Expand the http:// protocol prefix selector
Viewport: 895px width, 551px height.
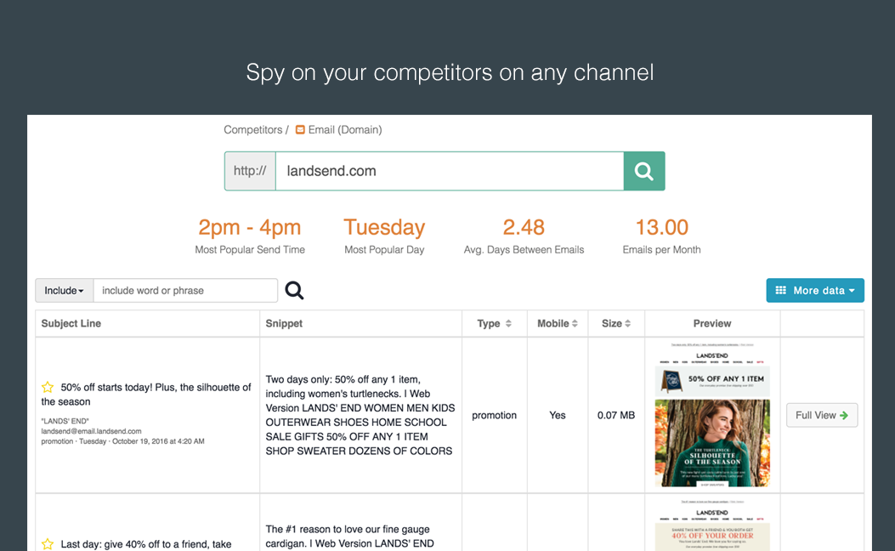pyautogui.click(x=250, y=171)
